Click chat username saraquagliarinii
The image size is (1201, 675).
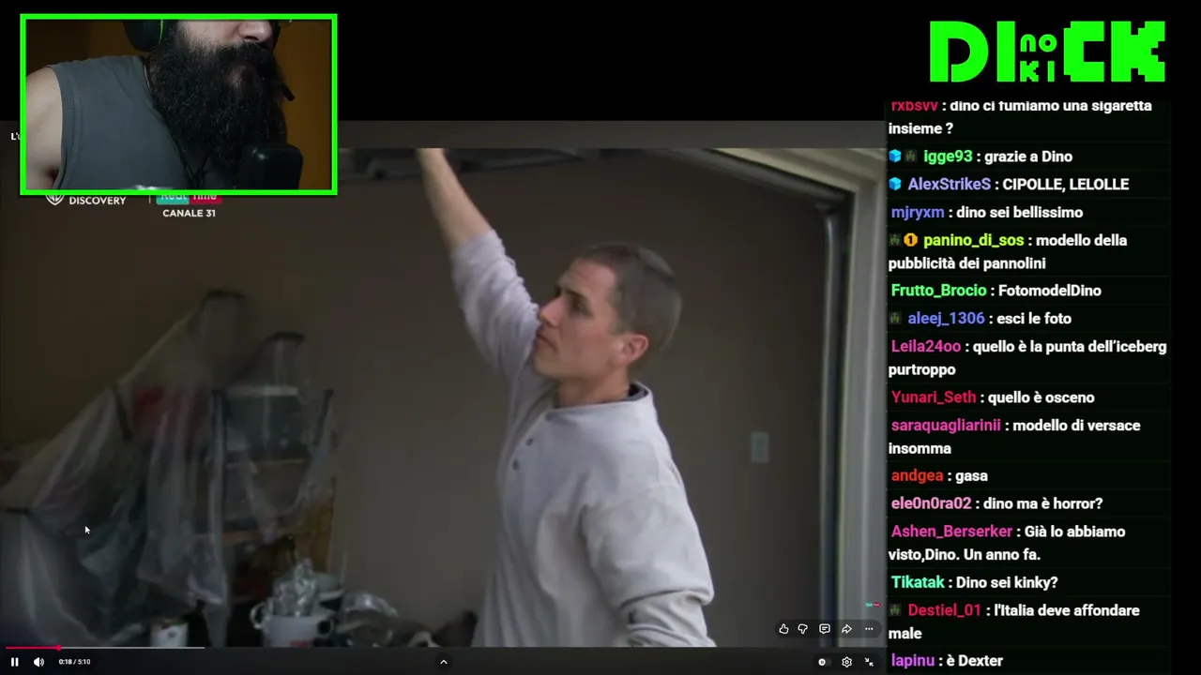click(x=946, y=426)
